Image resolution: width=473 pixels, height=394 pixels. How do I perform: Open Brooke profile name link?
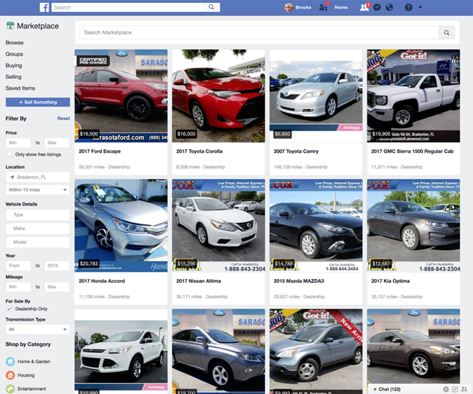click(304, 7)
